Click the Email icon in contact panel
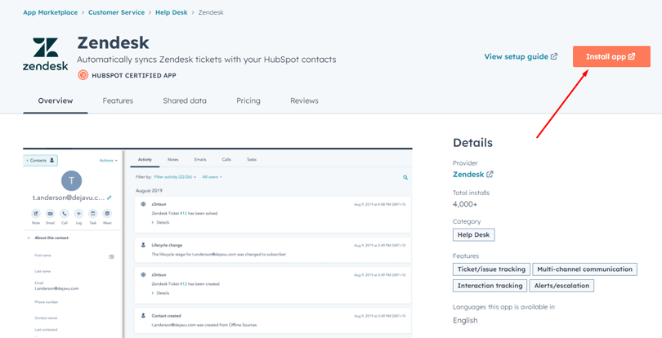This screenshot has width=662, height=338. (x=50, y=214)
